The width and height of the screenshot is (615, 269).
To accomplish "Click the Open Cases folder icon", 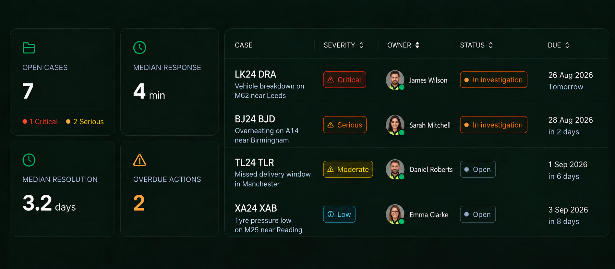I will click(x=29, y=48).
